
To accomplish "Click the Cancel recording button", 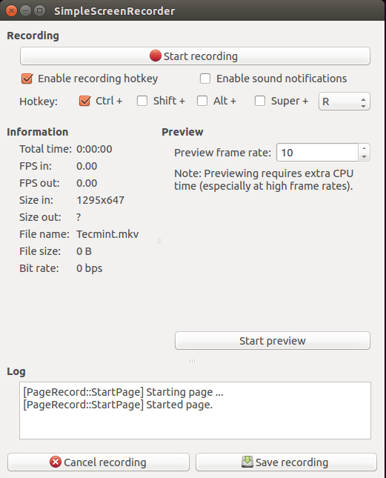I will coord(99,462).
